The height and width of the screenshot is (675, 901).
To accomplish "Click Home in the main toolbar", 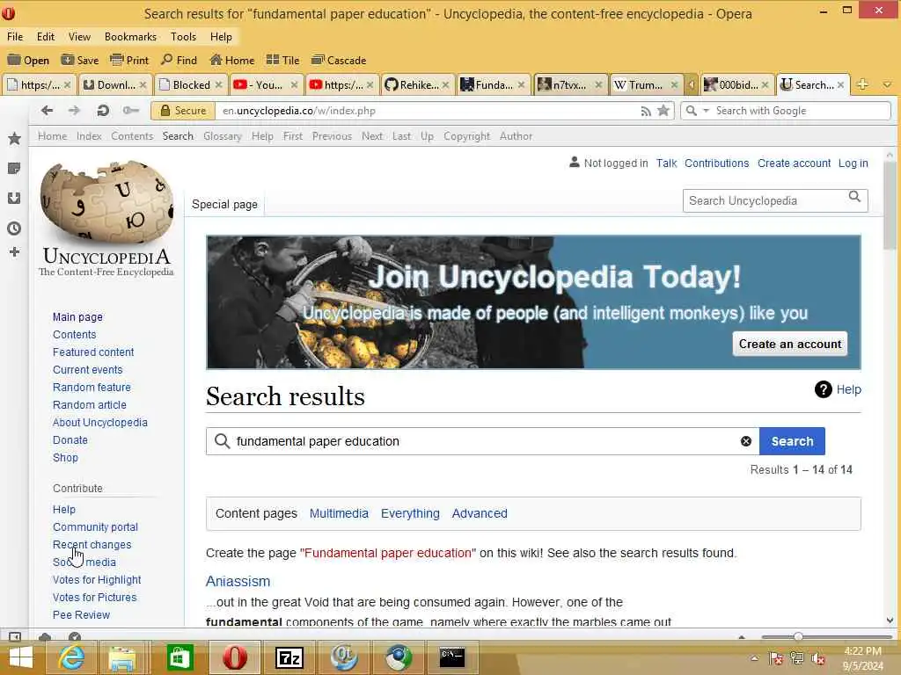I will point(232,61).
